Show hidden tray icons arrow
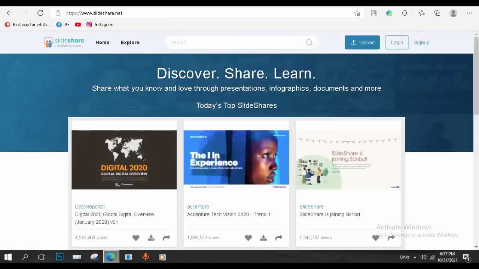The height and width of the screenshot is (269, 479). (x=415, y=257)
